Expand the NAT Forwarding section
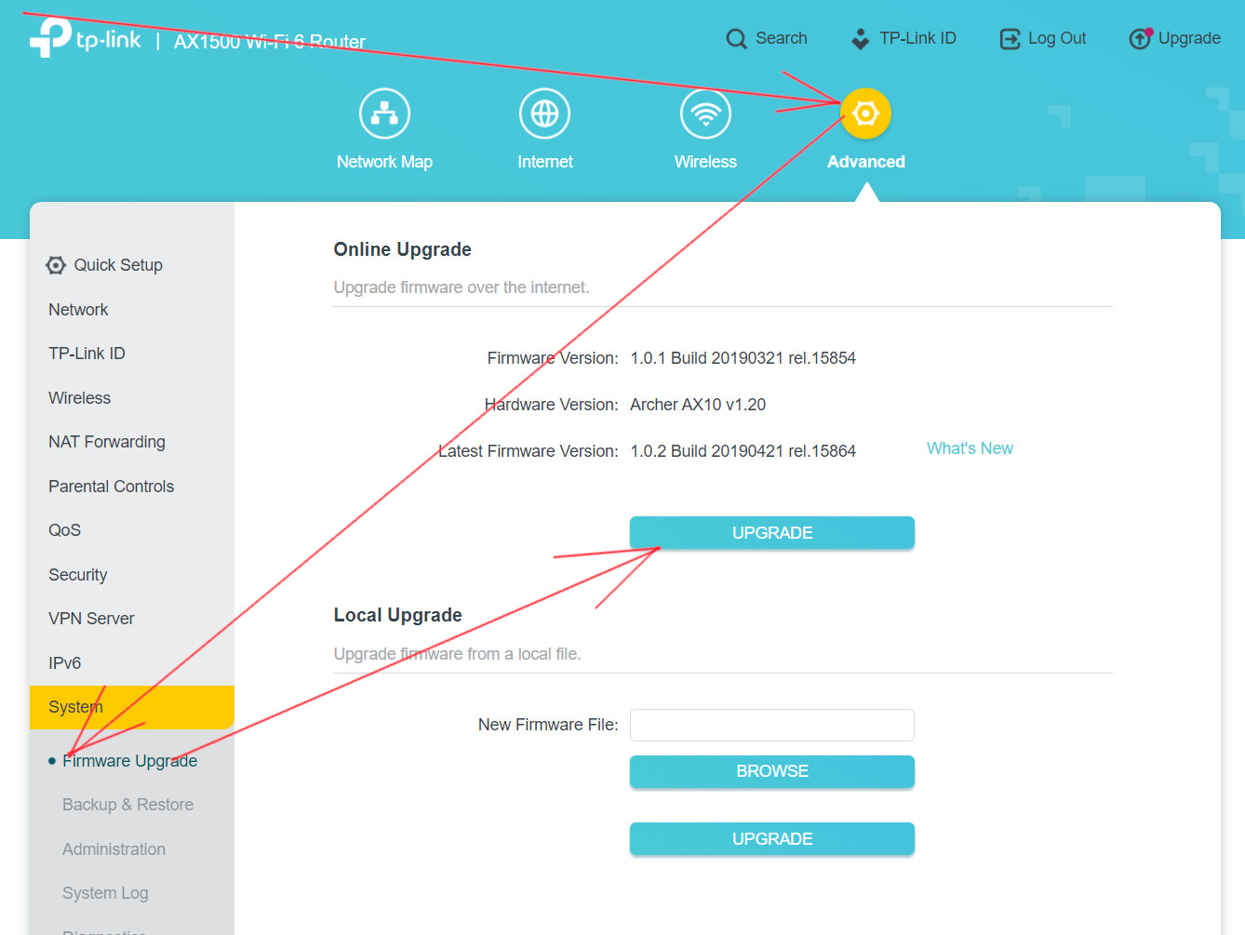 coord(107,442)
